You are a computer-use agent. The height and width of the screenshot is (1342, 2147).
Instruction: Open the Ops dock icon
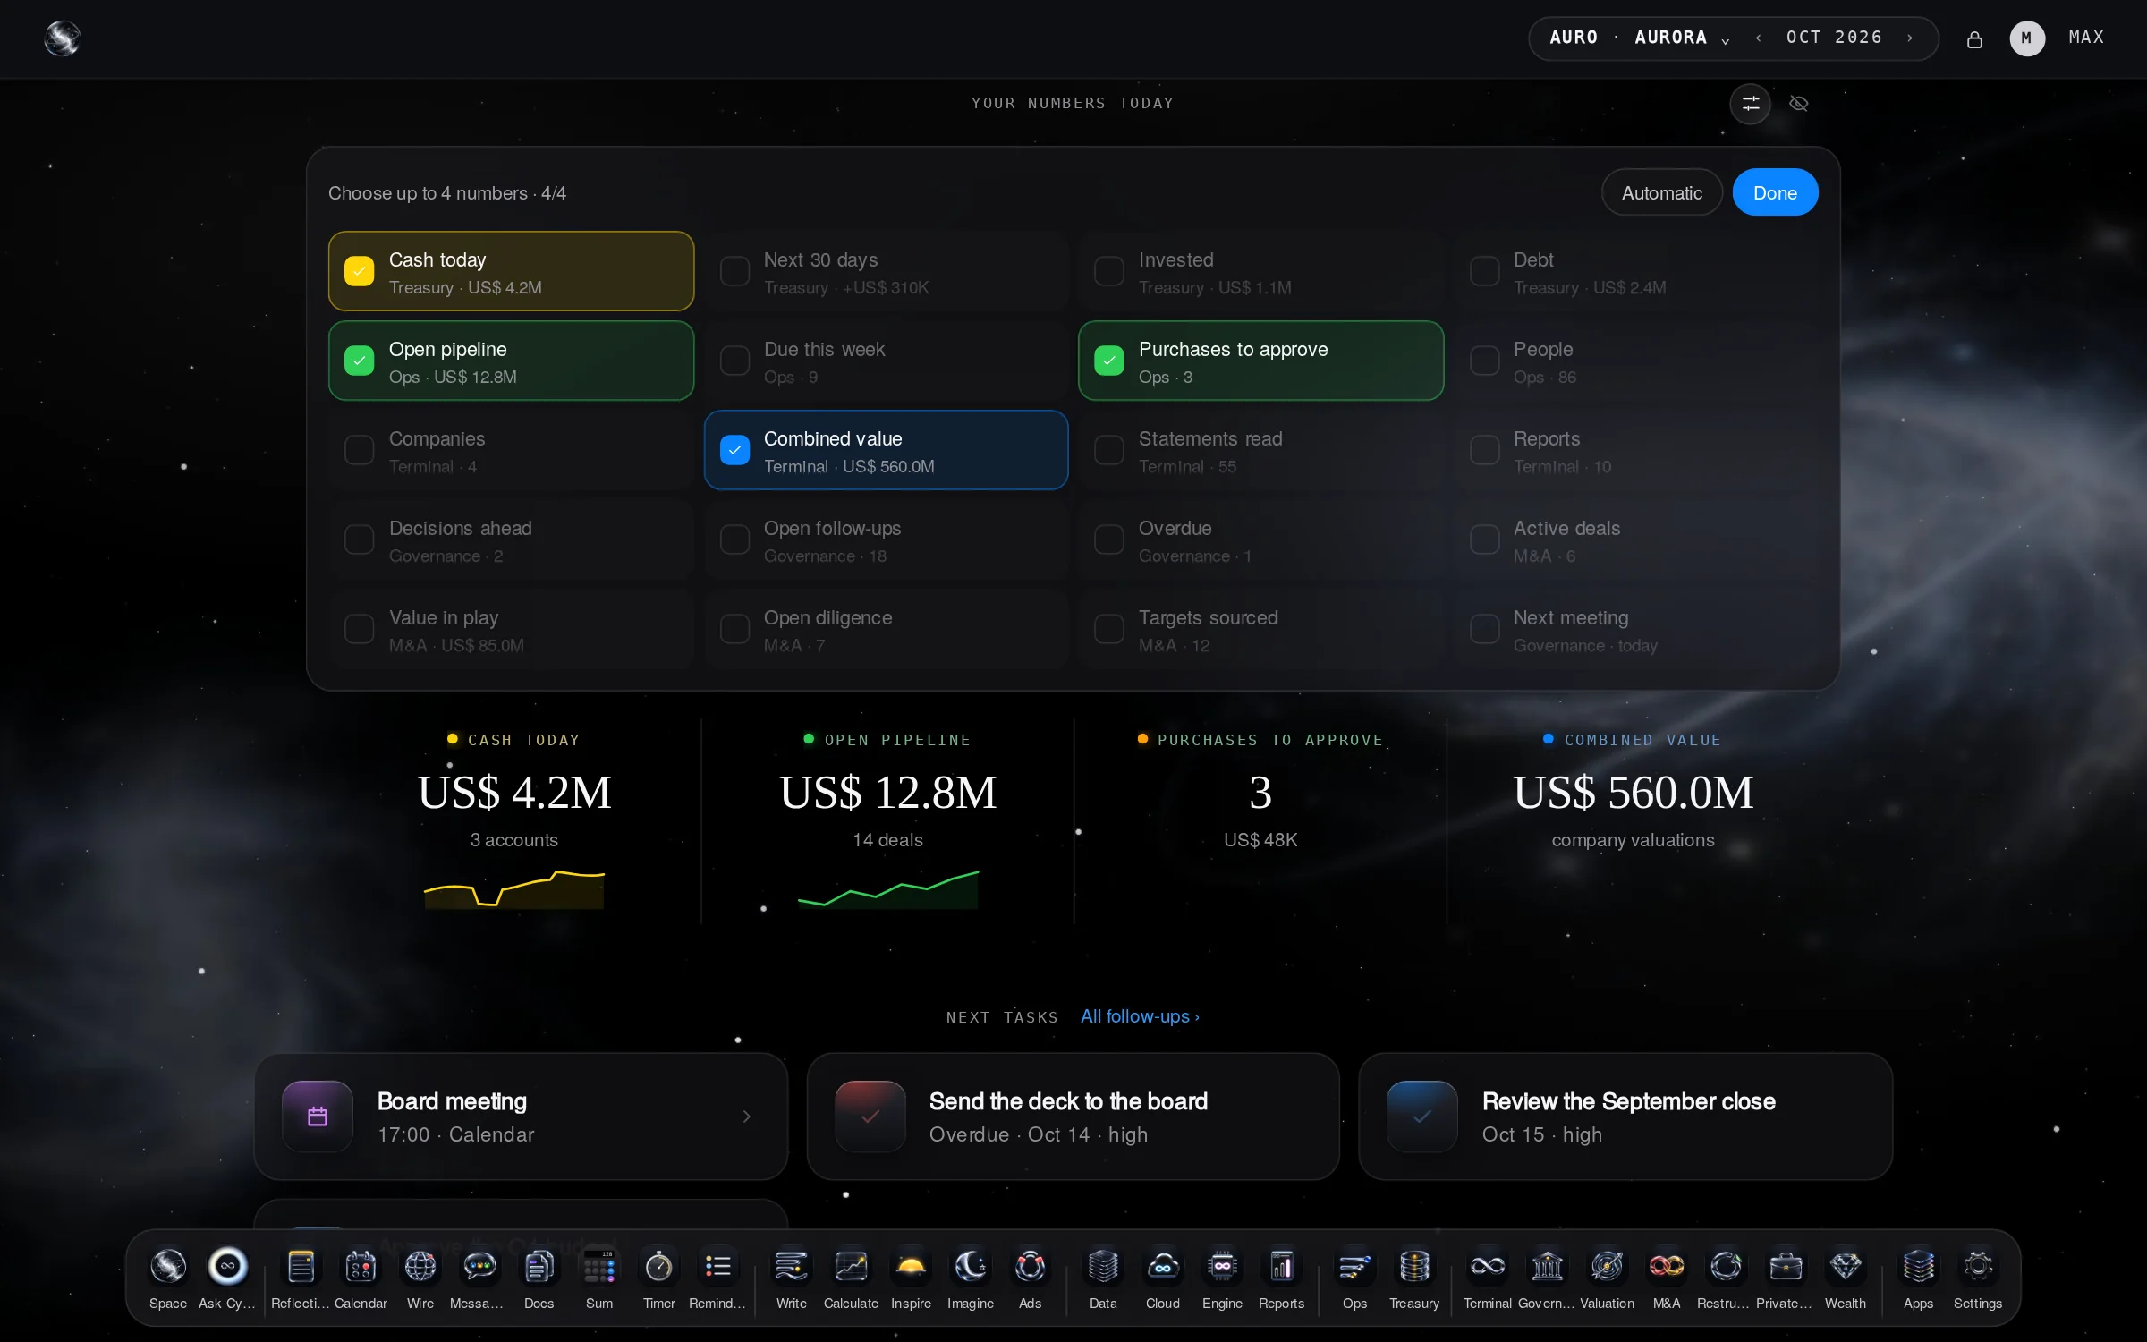coord(1354,1278)
